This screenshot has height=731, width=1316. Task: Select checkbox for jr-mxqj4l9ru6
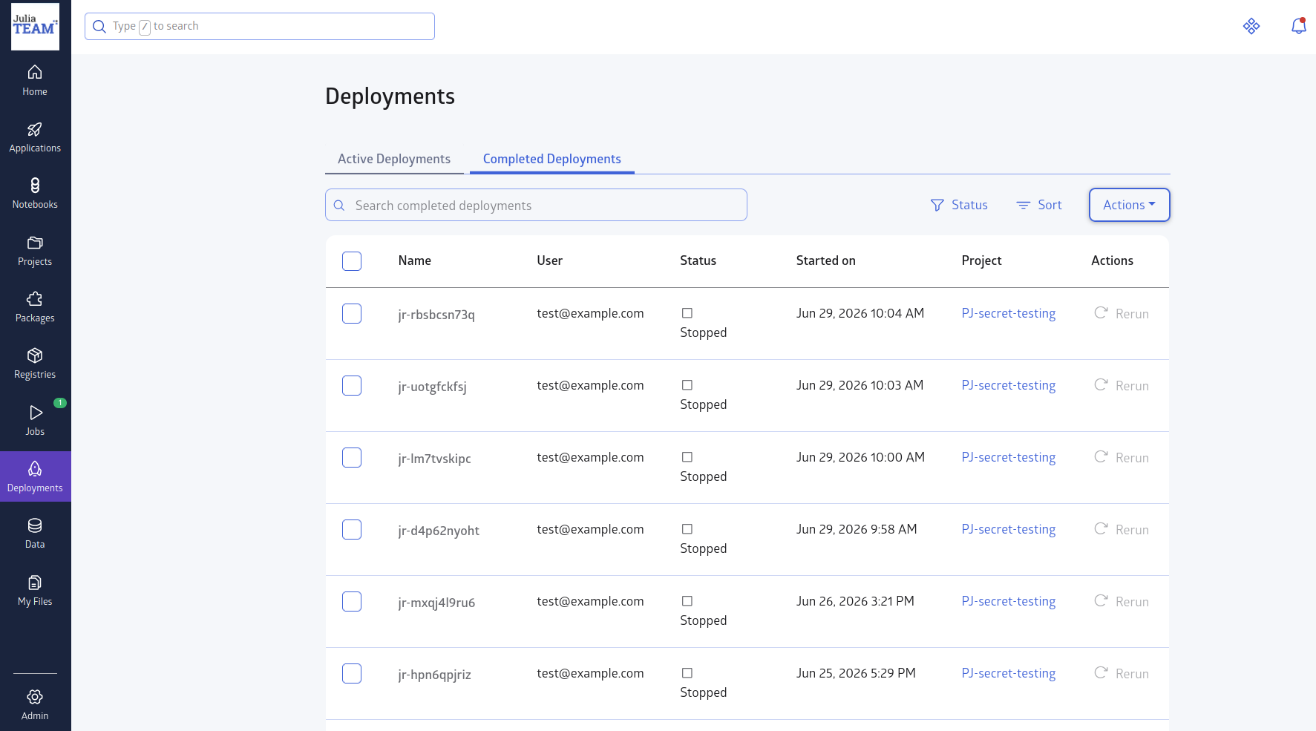(352, 601)
